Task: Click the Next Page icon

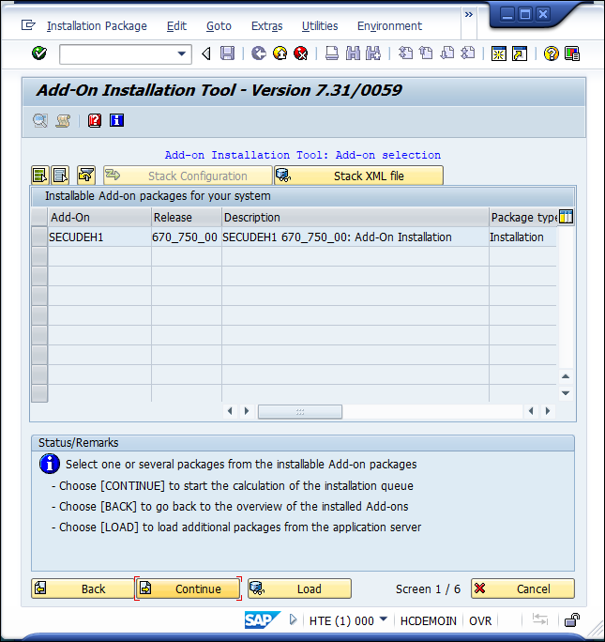Action: (447, 53)
